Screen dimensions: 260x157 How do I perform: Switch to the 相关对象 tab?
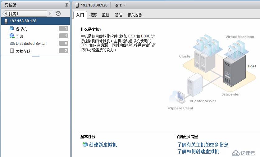(135, 15)
